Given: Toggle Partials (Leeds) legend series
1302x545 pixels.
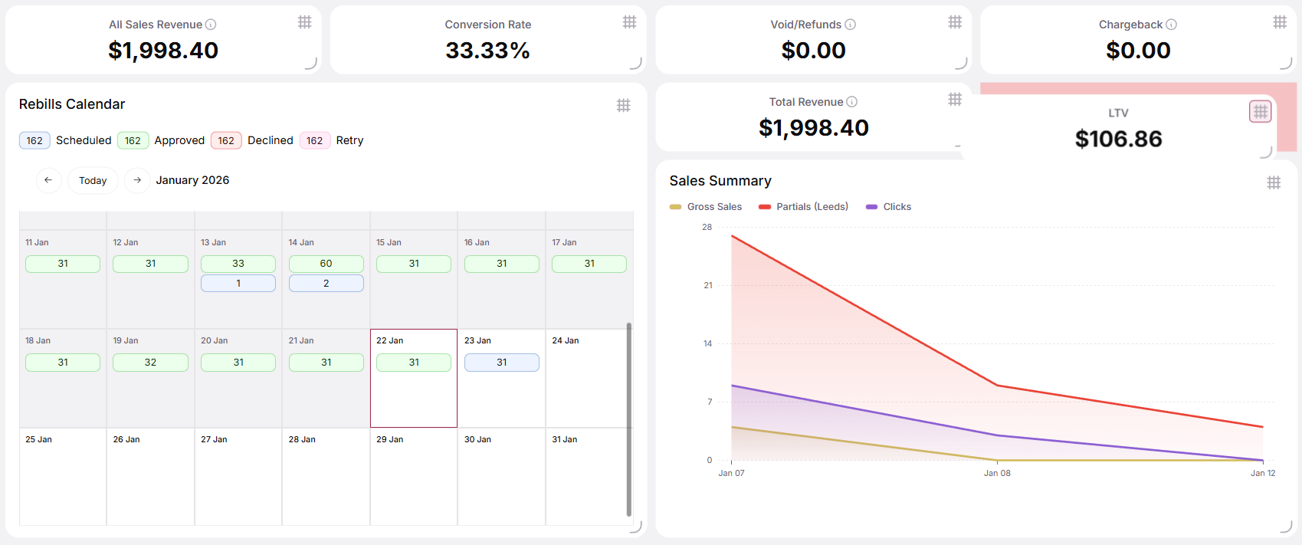Looking at the screenshot, I should point(803,207).
